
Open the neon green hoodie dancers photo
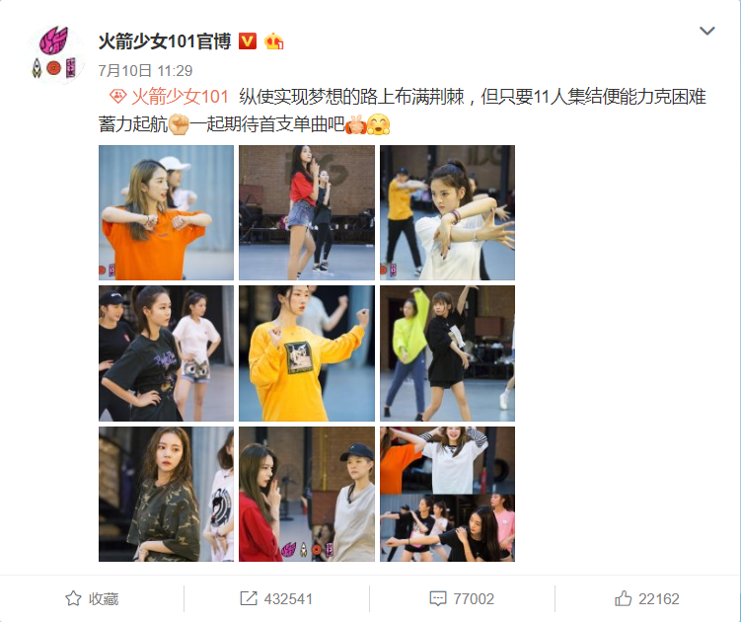(448, 353)
